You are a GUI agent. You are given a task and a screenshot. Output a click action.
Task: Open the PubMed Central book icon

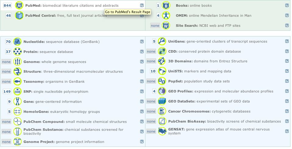pyautogui.click(x=19, y=16)
